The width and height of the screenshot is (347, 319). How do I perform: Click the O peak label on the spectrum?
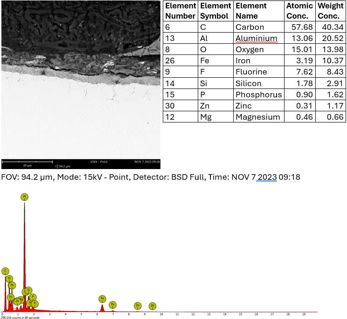(x=9, y=279)
